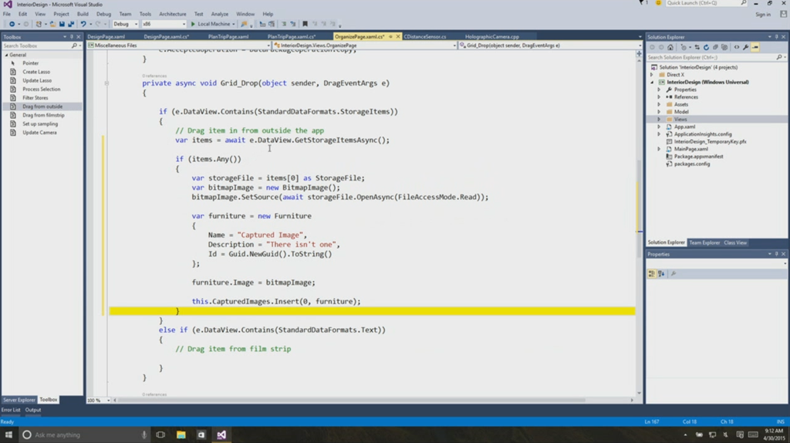Open the Class View tab
Screen dimensions: 790x443
point(735,243)
